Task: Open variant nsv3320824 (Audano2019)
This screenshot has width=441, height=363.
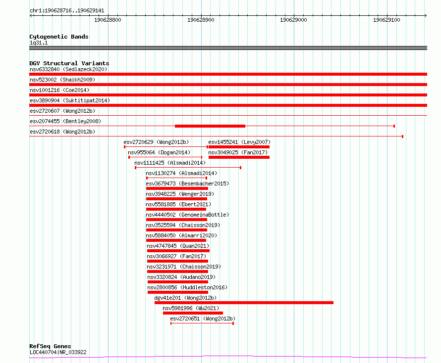Action: pyautogui.click(x=181, y=277)
